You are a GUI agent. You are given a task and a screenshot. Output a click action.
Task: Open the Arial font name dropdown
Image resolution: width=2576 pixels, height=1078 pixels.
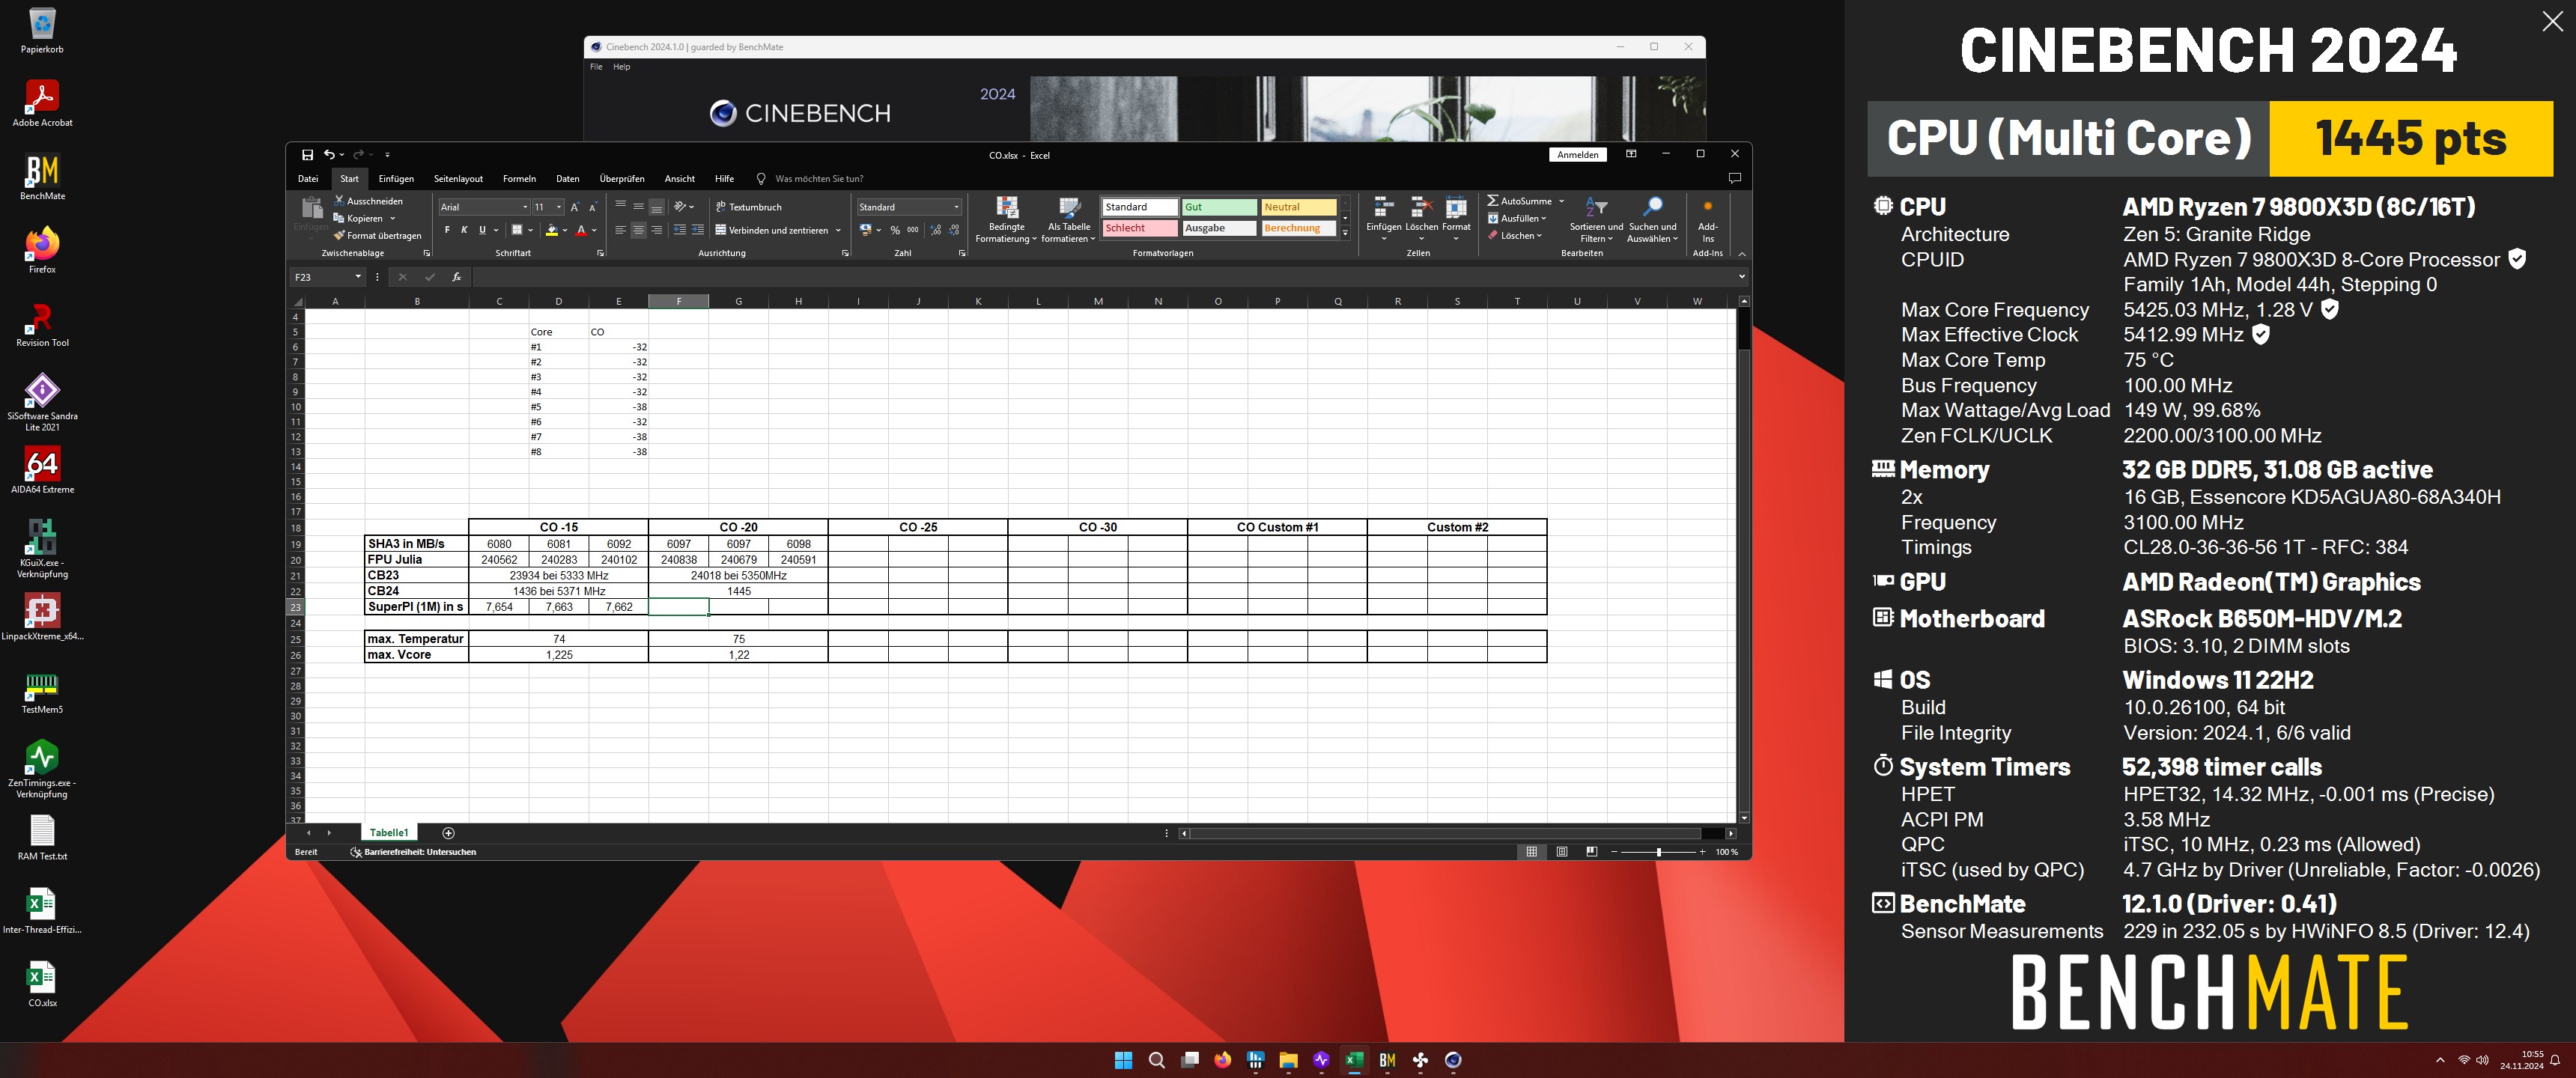pos(525,207)
